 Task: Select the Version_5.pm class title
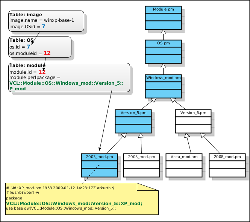click(133, 113)
